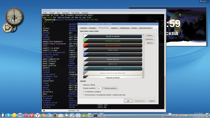
Task: Click the small gear clock widget on desktop
Action: click(x=8, y=28)
